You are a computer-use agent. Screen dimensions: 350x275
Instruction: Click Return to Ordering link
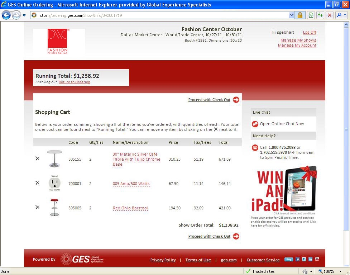tap(74, 82)
